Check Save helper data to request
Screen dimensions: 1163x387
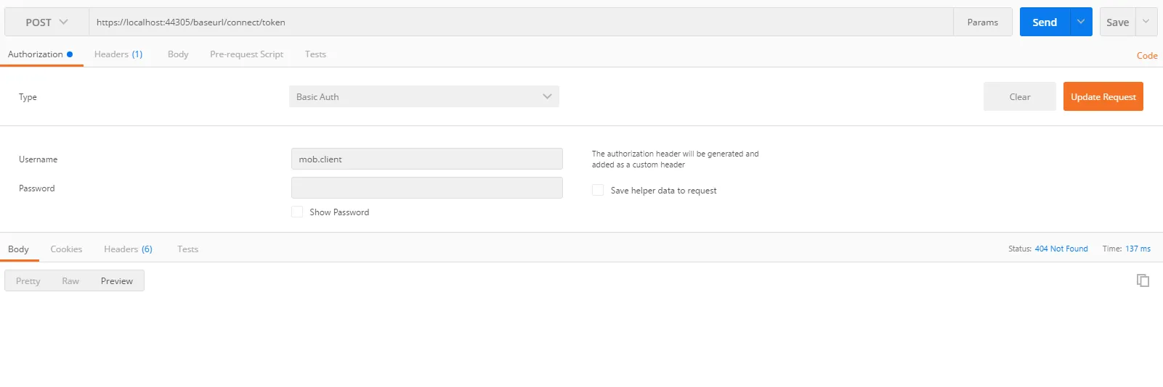pyautogui.click(x=598, y=190)
